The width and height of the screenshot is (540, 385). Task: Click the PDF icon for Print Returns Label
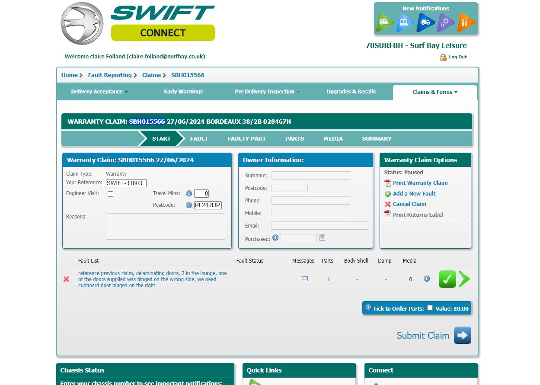(x=388, y=215)
